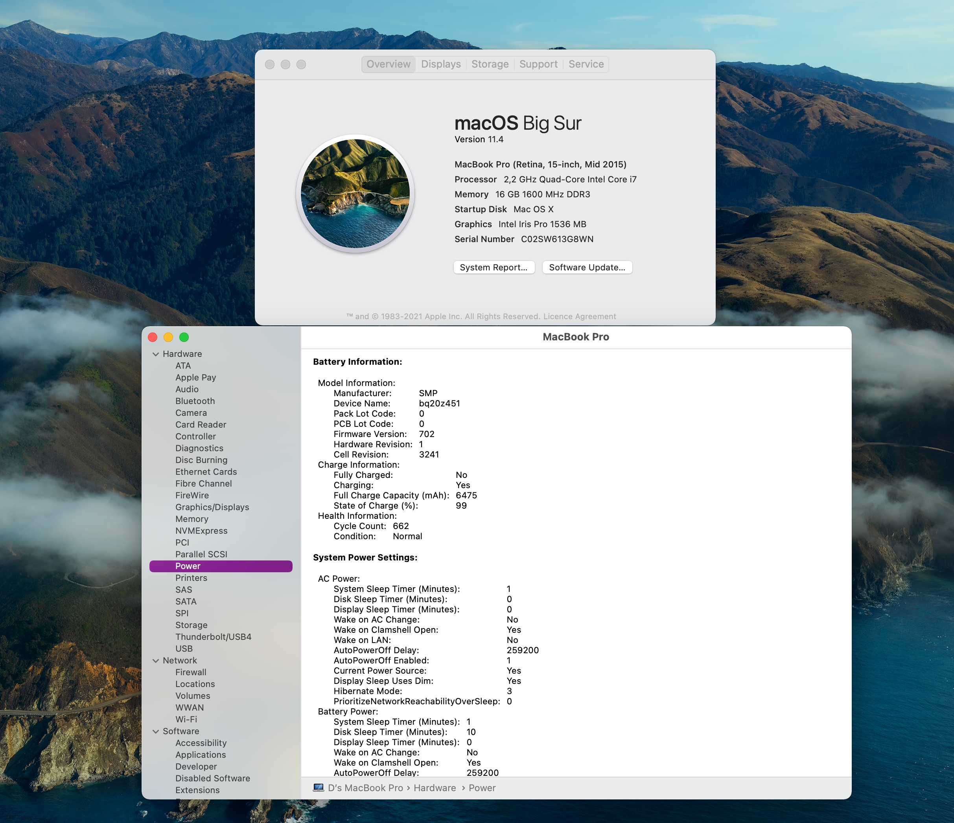The image size is (954, 823).
Task: Click the serial number C02SW613G8WN
Action: pyautogui.click(x=557, y=239)
